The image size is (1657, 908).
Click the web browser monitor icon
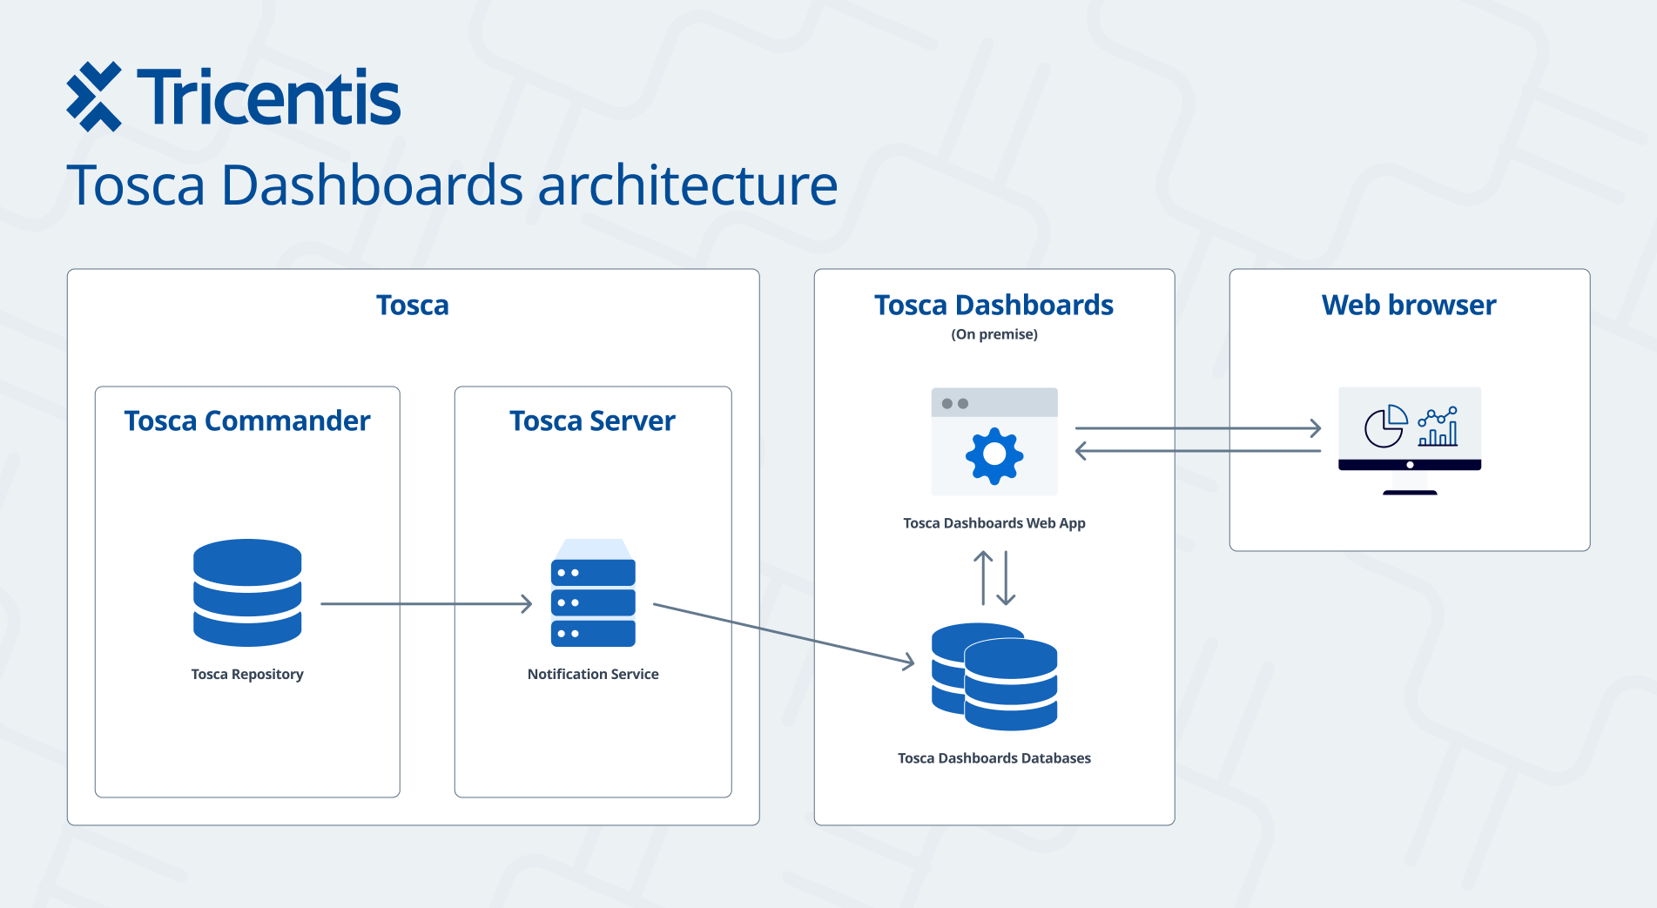click(1410, 441)
